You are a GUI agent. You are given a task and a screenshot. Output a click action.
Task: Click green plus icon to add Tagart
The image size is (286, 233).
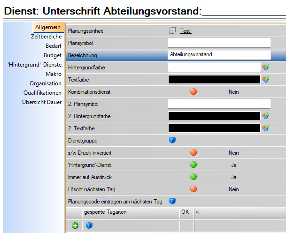(x=75, y=225)
